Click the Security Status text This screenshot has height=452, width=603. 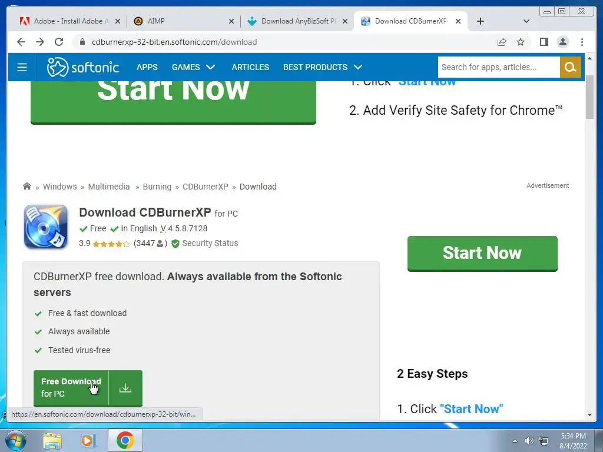[x=210, y=243]
